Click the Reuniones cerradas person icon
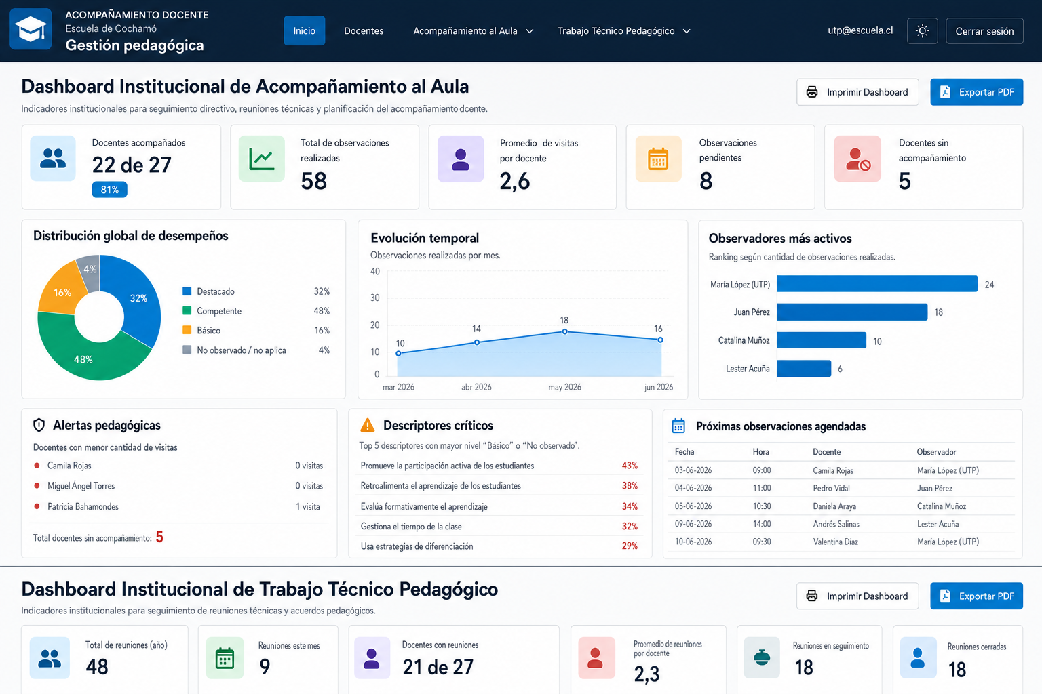Image resolution: width=1042 pixels, height=694 pixels. 918,658
